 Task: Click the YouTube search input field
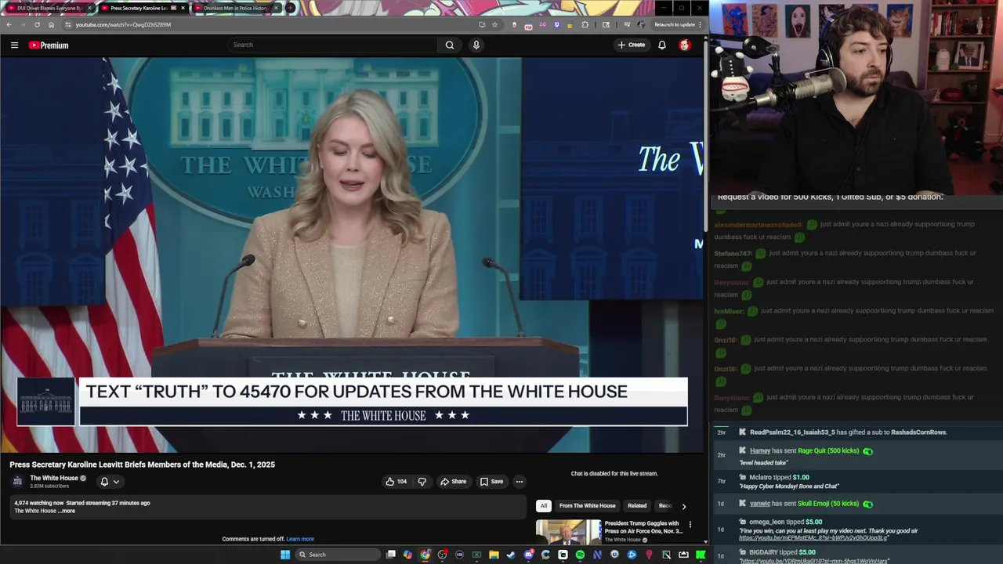tap(333, 45)
